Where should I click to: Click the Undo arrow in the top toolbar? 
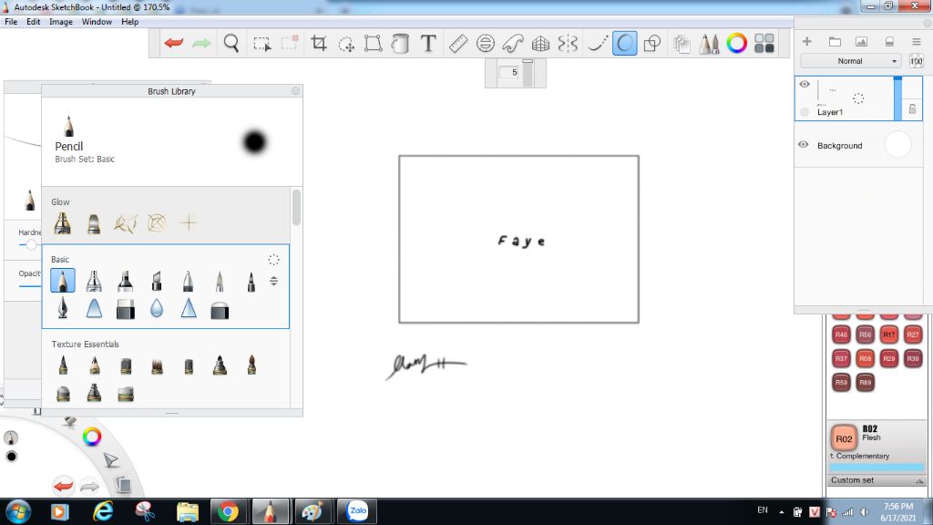pyautogui.click(x=174, y=43)
